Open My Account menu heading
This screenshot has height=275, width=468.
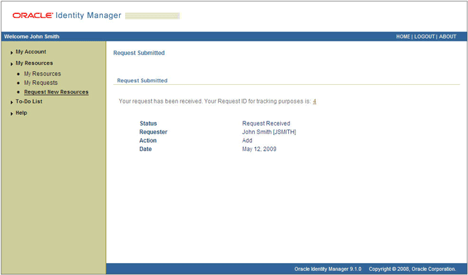[x=31, y=52]
